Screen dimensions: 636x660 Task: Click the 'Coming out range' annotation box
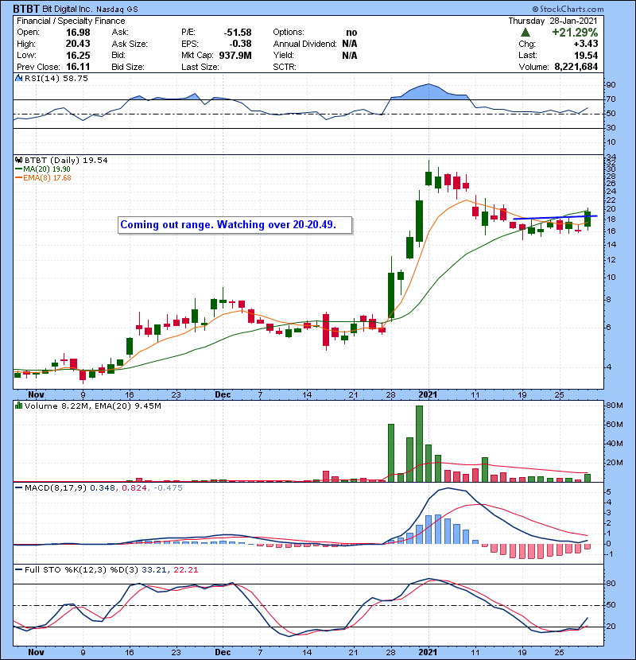[235, 225]
